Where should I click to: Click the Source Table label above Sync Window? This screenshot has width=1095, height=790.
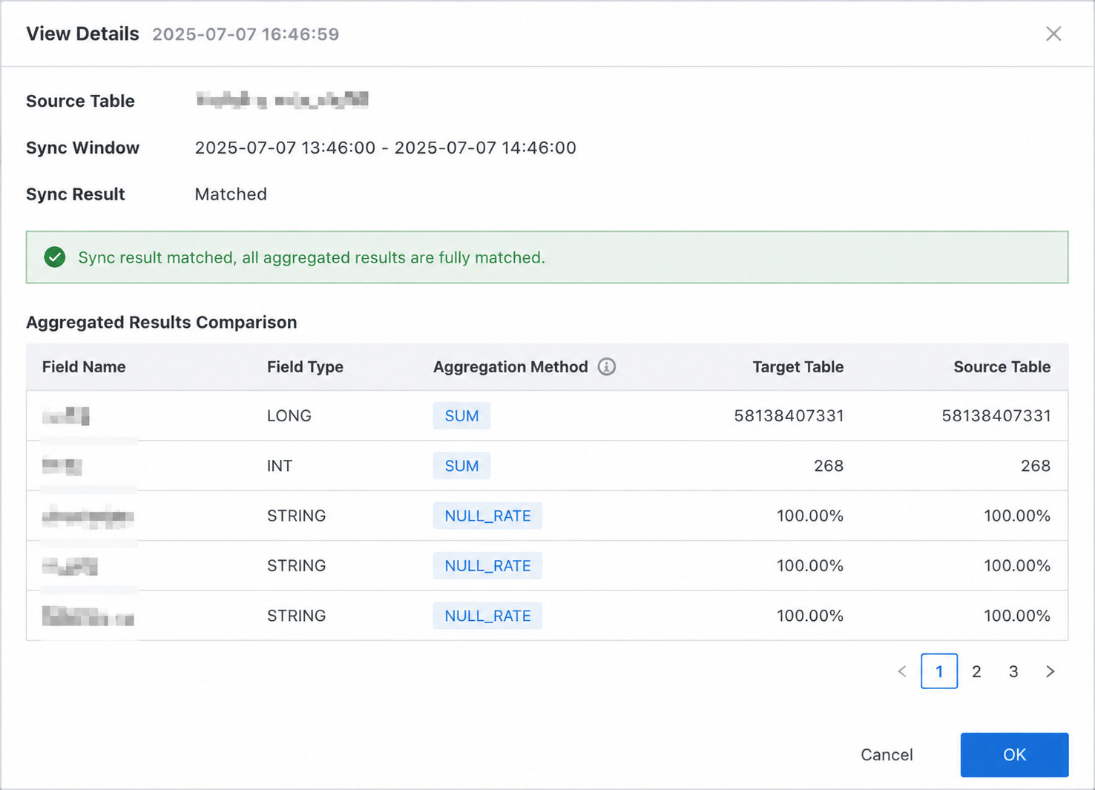pos(80,101)
